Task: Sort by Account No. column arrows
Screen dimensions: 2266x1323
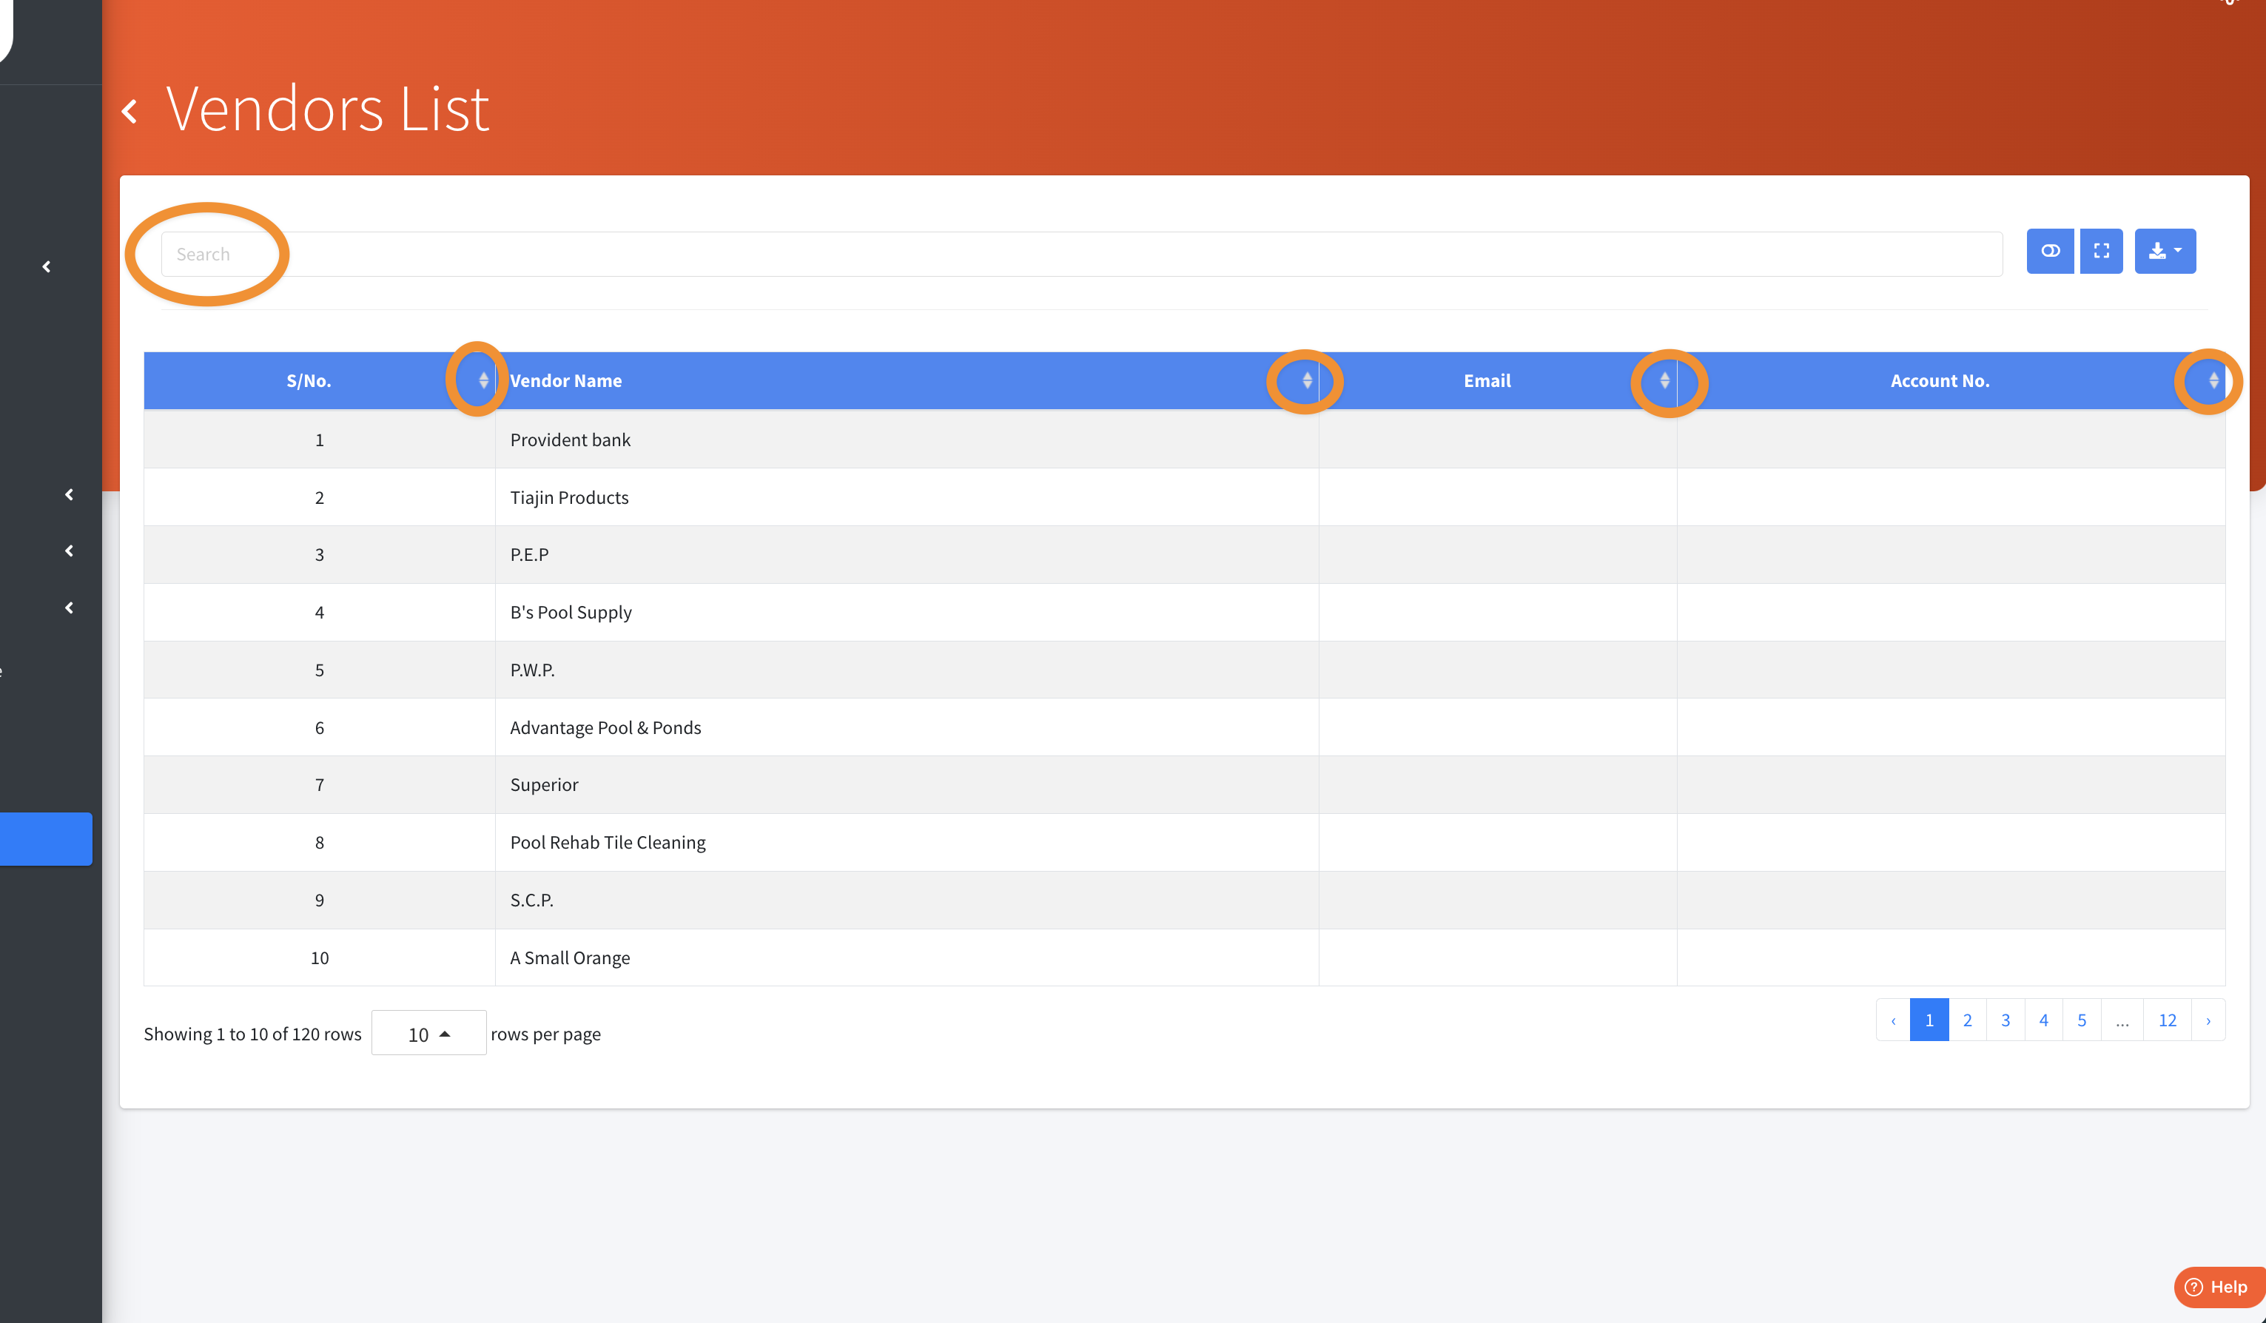Action: pyautogui.click(x=2213, y=380)
